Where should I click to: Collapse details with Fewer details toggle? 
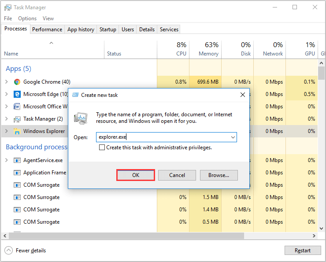[9, 251]
